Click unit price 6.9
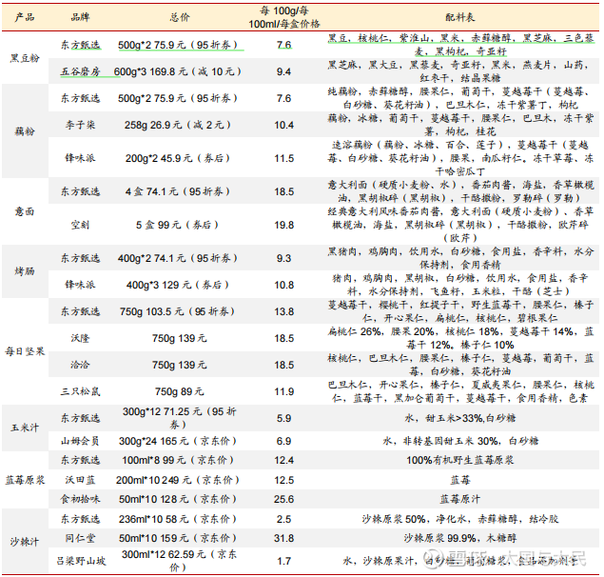The width and height of the screenshot is (604, 577). pyautogui.click(x=283, y=441)
